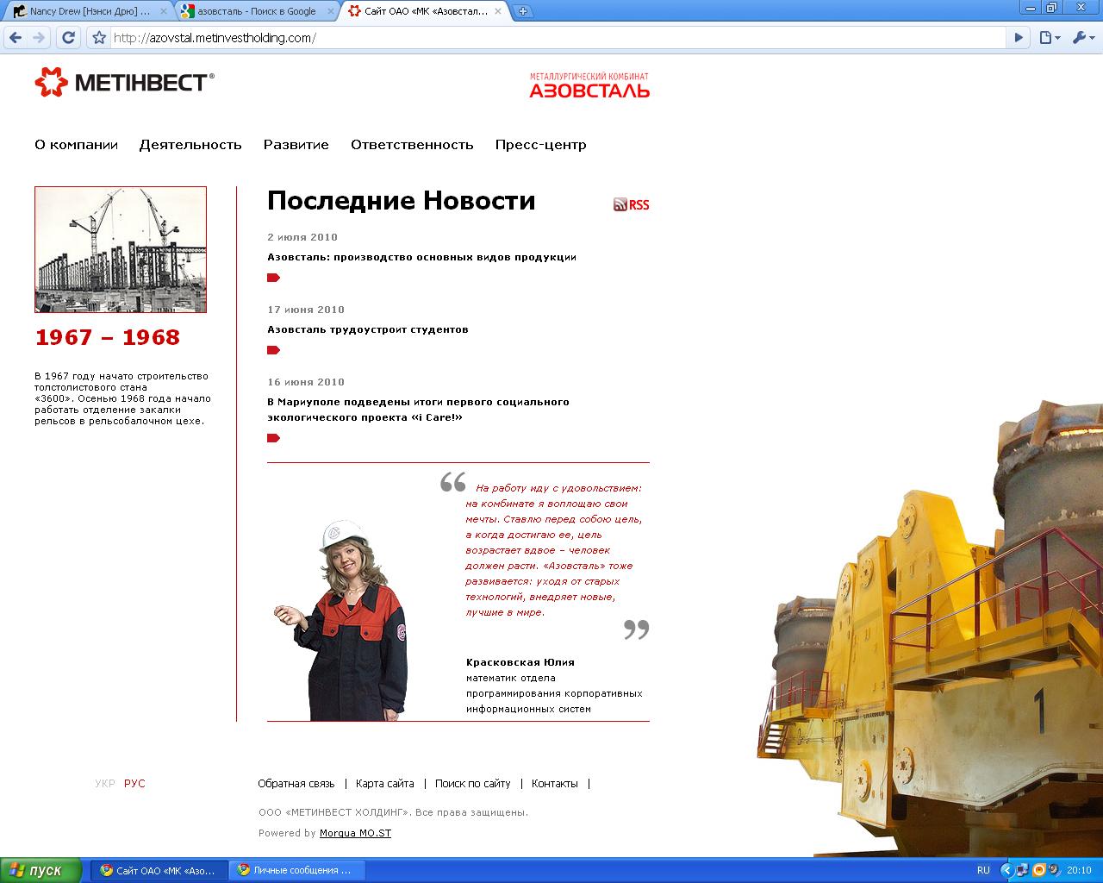Select the РУС language link
1103x883 pixels.
click(x=134, y=784)
